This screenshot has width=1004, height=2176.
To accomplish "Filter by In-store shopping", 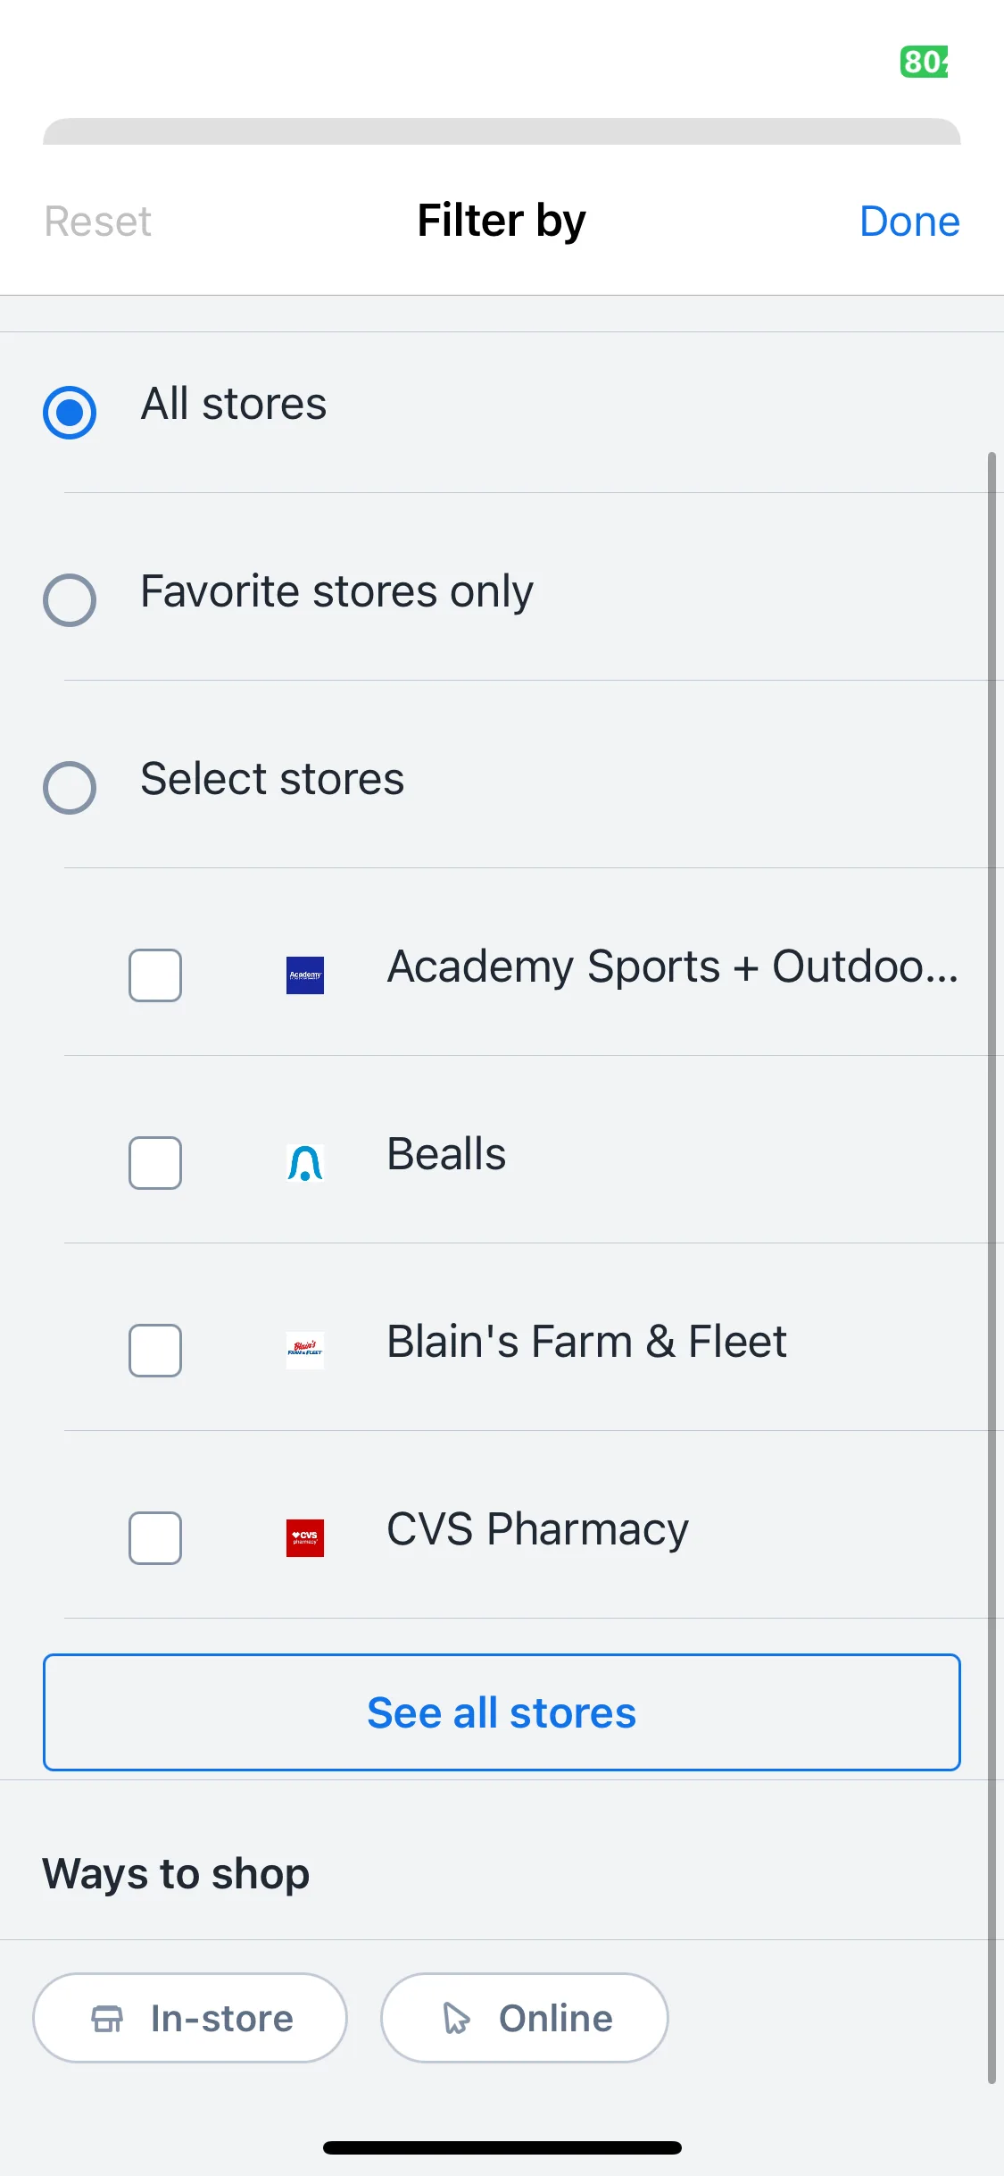I will [190, 2018].
